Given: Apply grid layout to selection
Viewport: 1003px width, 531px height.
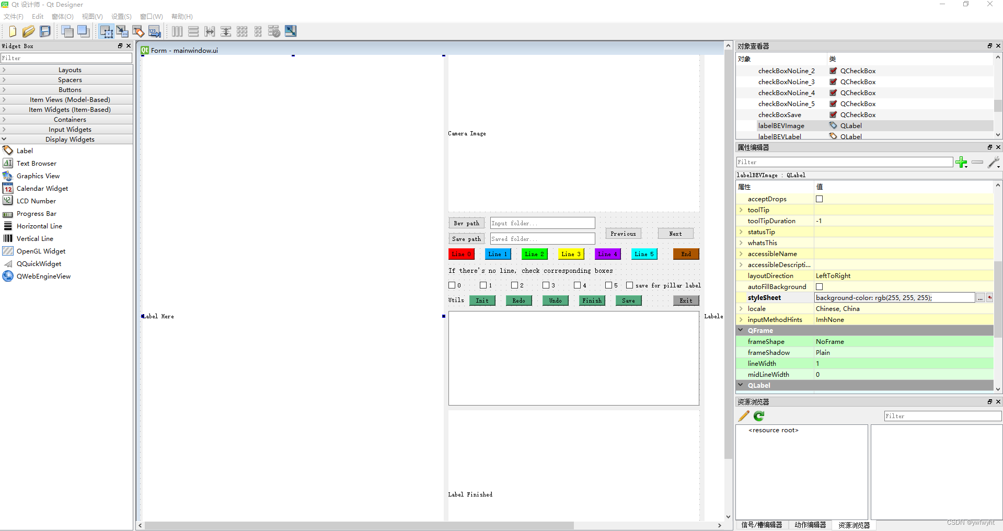Looking at the screenshot, I should point(242,31).
